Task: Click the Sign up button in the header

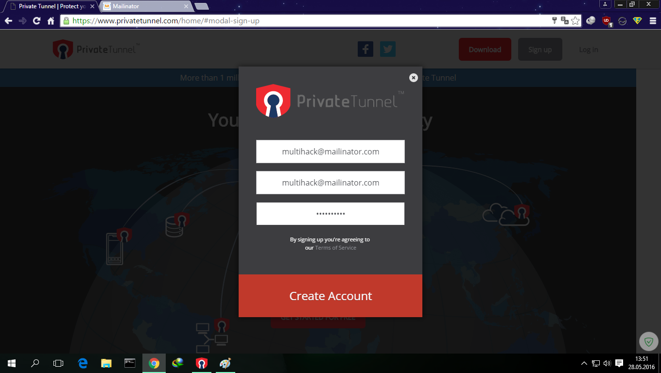Action: tap(540, 50)
